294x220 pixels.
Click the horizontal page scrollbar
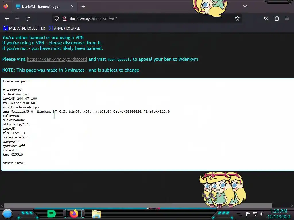[138, 205]
